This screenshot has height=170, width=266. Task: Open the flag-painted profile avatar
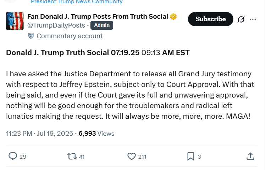15,21
